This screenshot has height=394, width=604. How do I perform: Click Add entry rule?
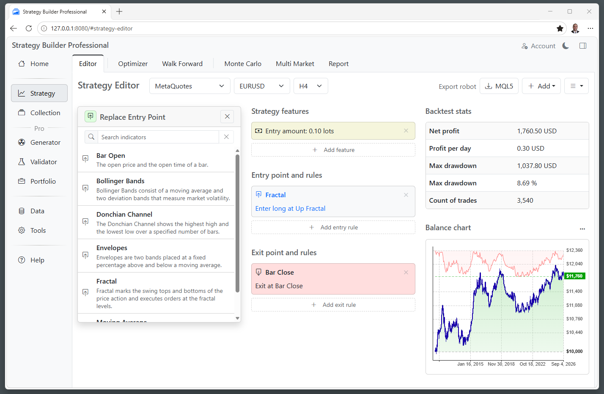(x=333, y=227)
